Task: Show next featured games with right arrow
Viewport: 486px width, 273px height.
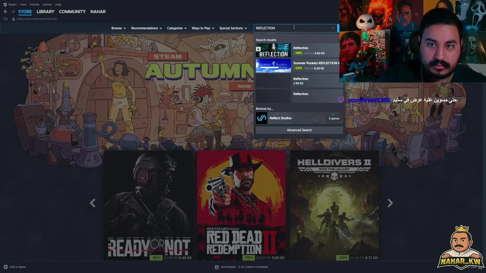Action: click(390, 203)
